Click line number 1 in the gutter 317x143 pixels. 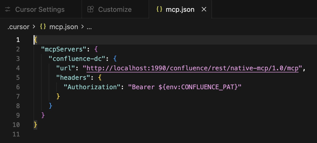click(x=18, y=40)
